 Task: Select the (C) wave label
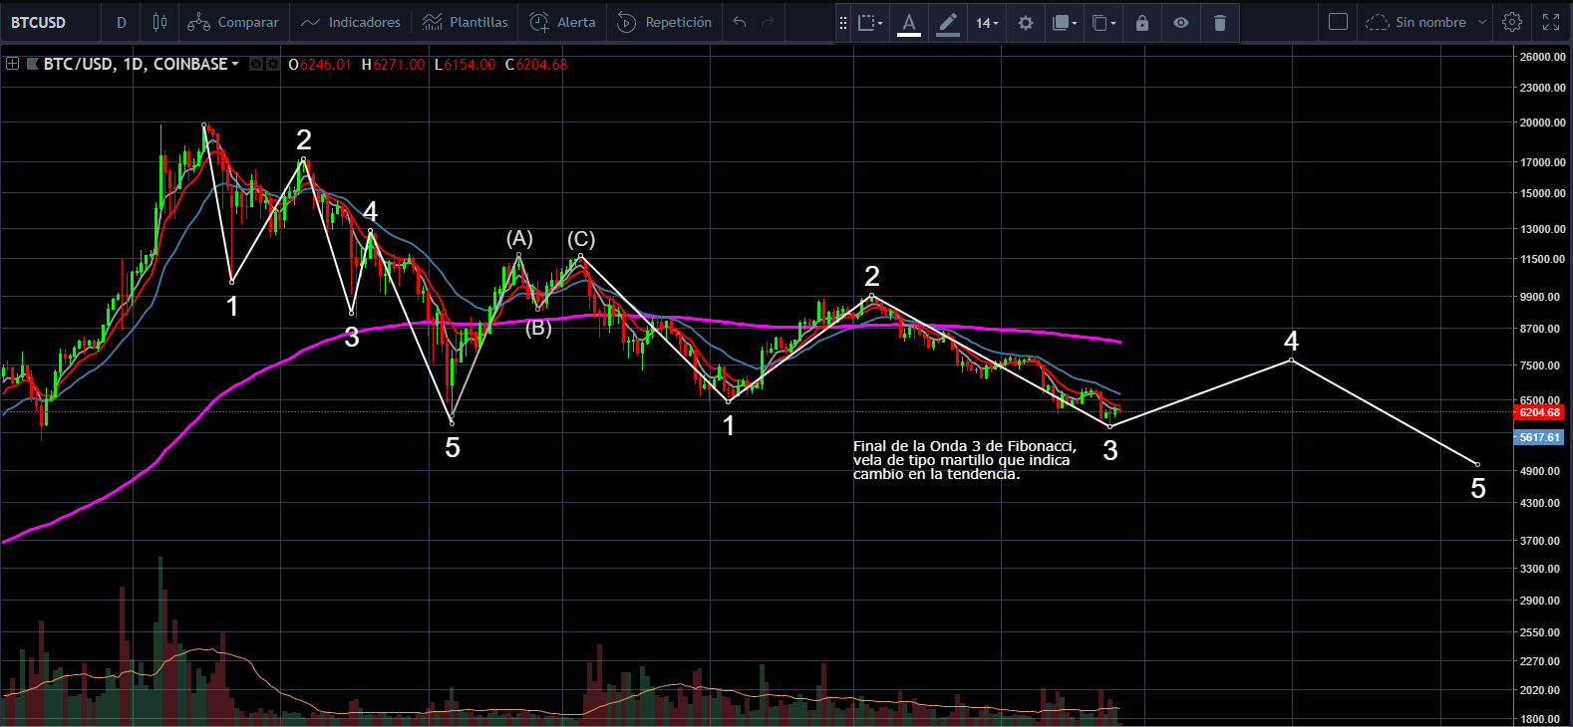click(581, 239)
